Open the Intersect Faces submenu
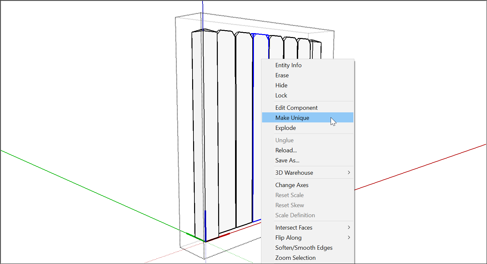 pyautogui.click(x=294, y=227)
